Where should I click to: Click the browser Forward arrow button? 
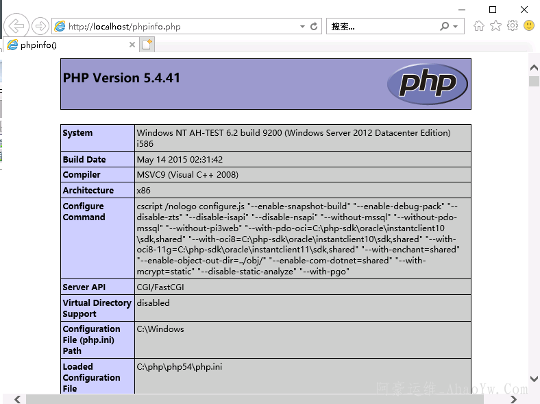[x=40, y=26]
